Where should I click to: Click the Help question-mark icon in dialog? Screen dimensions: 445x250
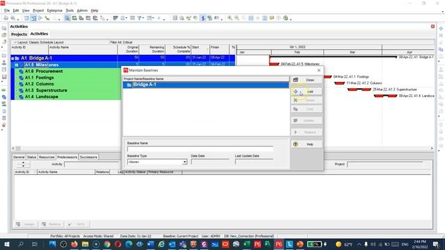coord(296,144)
